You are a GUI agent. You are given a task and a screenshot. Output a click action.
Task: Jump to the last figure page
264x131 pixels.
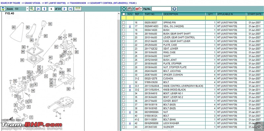(x=71, y=9)
